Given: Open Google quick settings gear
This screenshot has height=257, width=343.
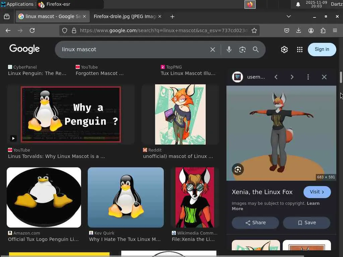Looking at the screenshot, I should tap(284, 50).
